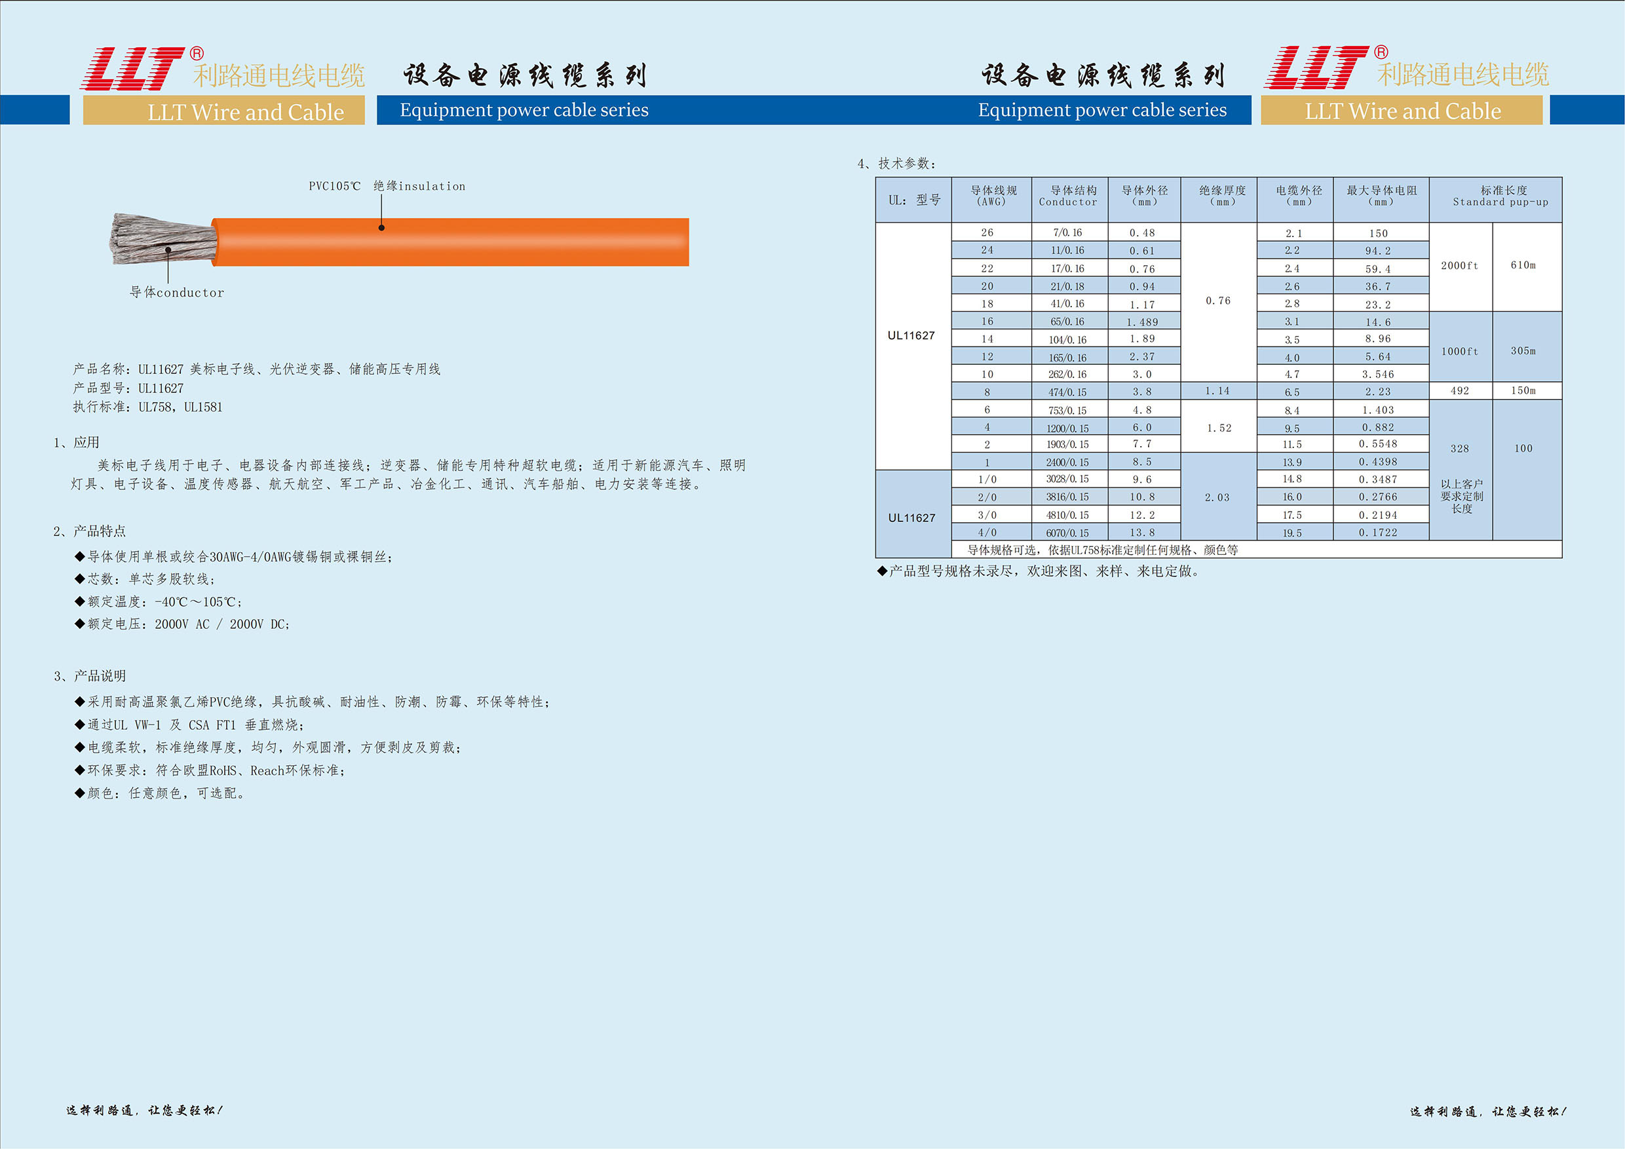Screen dimensions: 1625x1149
Task: Click the stranded conductor wire tip
Action: (162, 238)
